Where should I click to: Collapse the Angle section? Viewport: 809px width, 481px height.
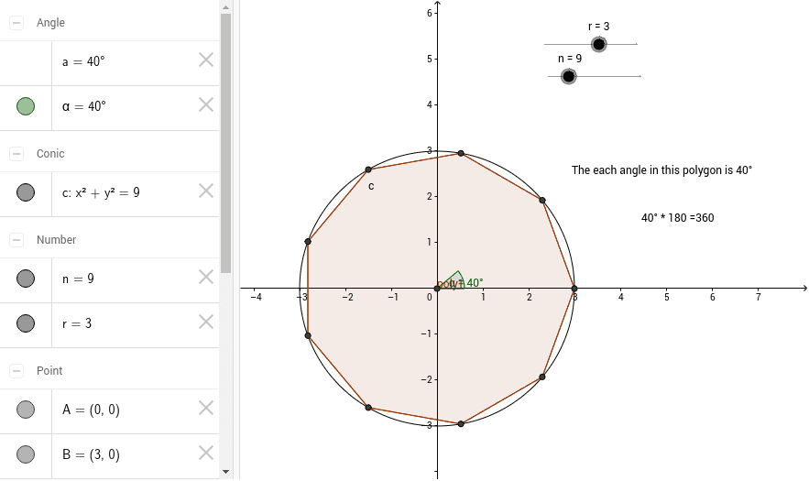16,23
